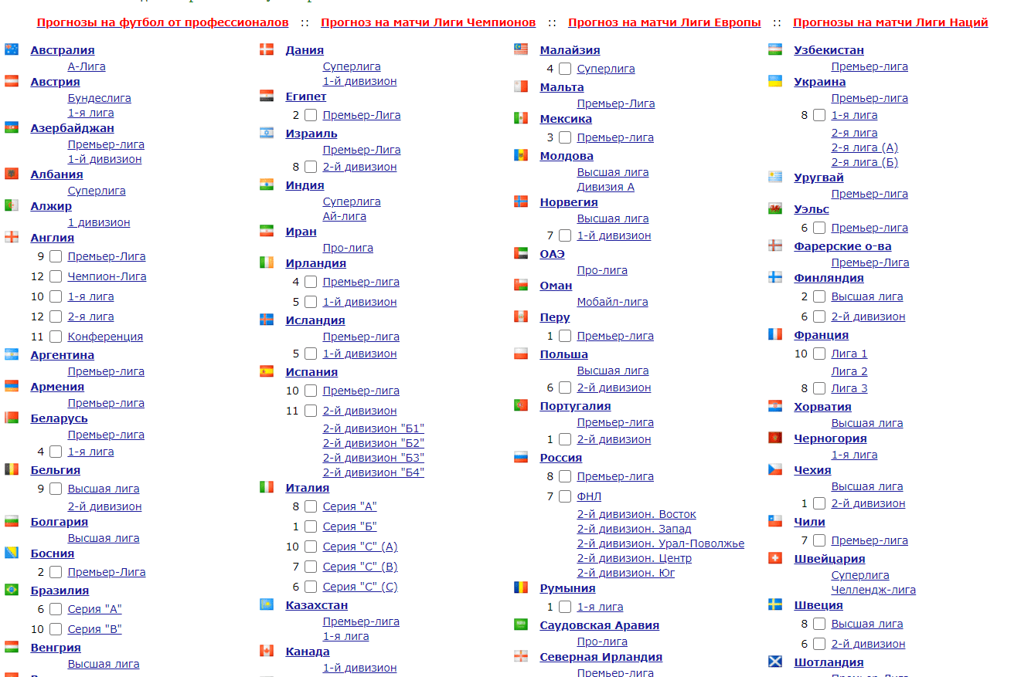Tick the Серия "С" (В) checkbox
The image size is (1021, 677).
311,567
